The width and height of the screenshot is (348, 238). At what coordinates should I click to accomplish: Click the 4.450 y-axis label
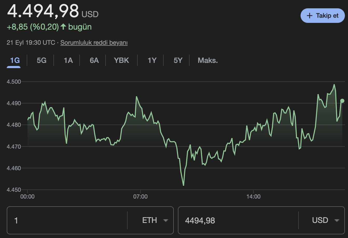point(14,190)
